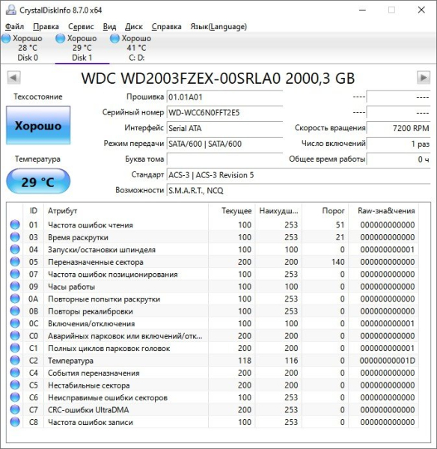Select the Температура attribute name in table
Screen dimensions: 437x449
pyautogui.click(x=70, y=361)
